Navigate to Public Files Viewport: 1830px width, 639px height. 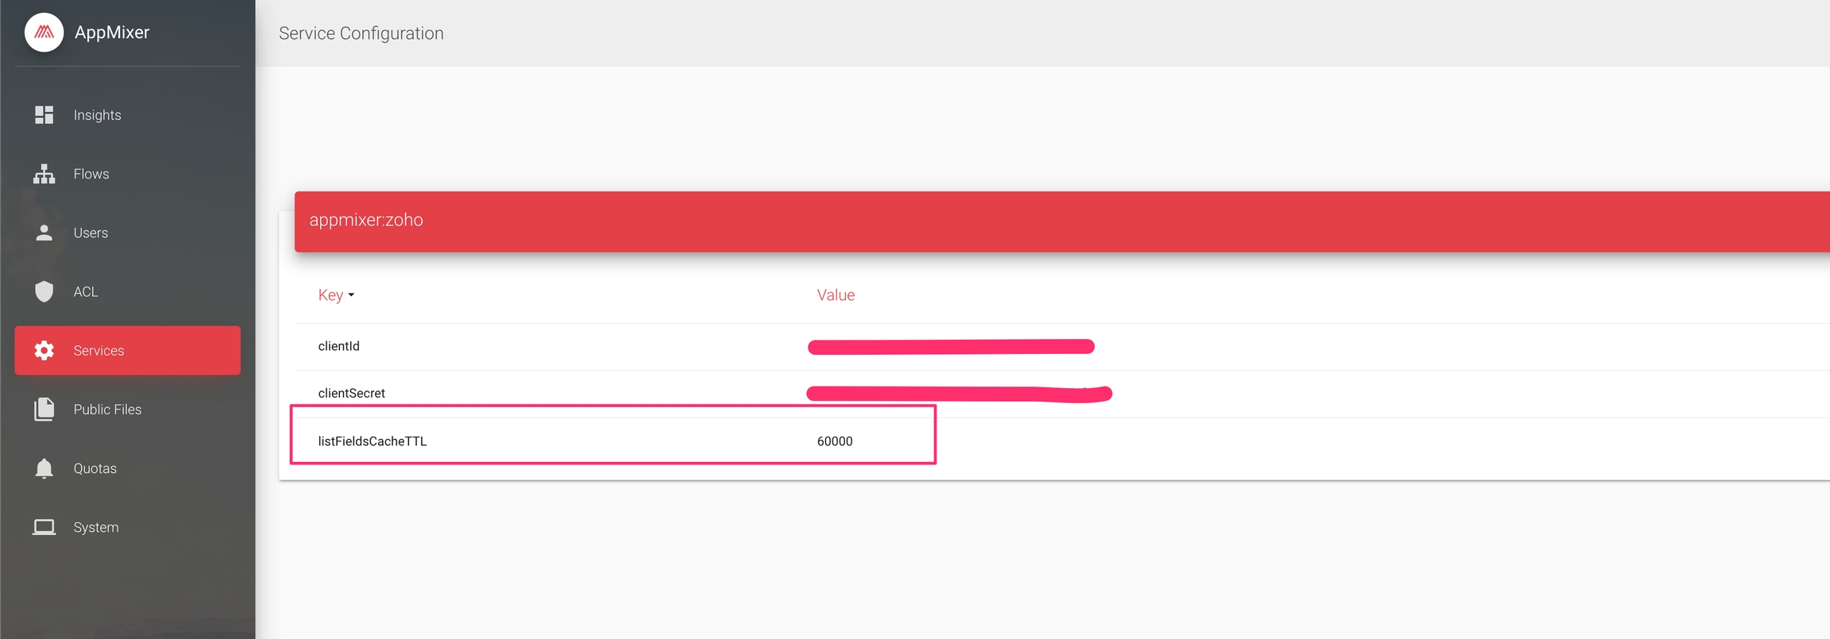click(x=107, y=410)
